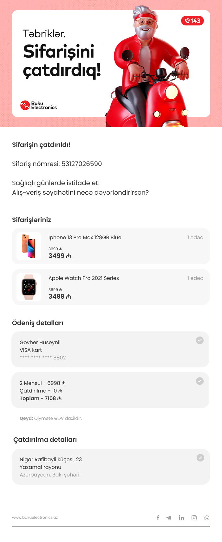Open the WhatsApp icon in footer
Image resolution: width=222 pixels, height=542 pixels.
[207, 518]
